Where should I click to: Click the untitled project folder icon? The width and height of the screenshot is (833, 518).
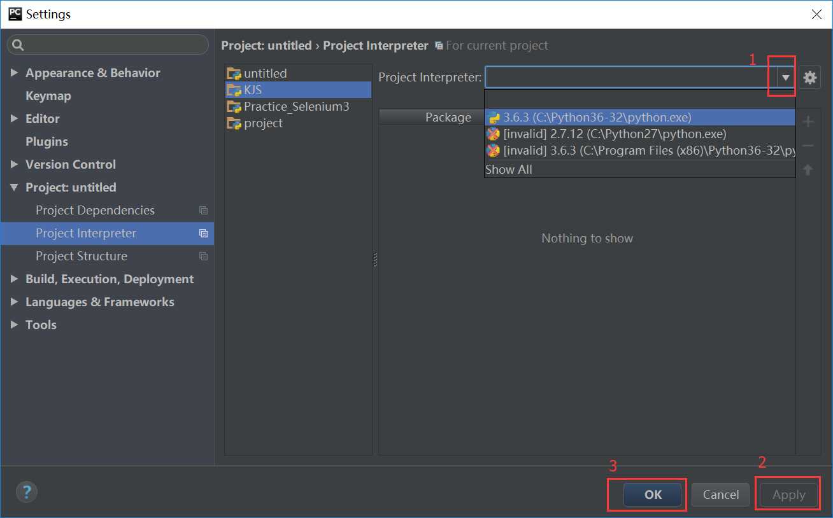(x=234, y=73)
